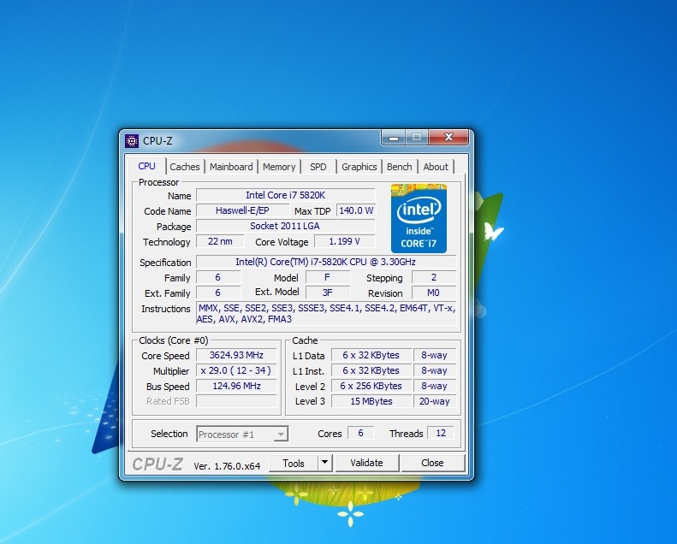Click the Level 3 associativity '20-way'
Screen dimensions: 677x544
[434, 401]
